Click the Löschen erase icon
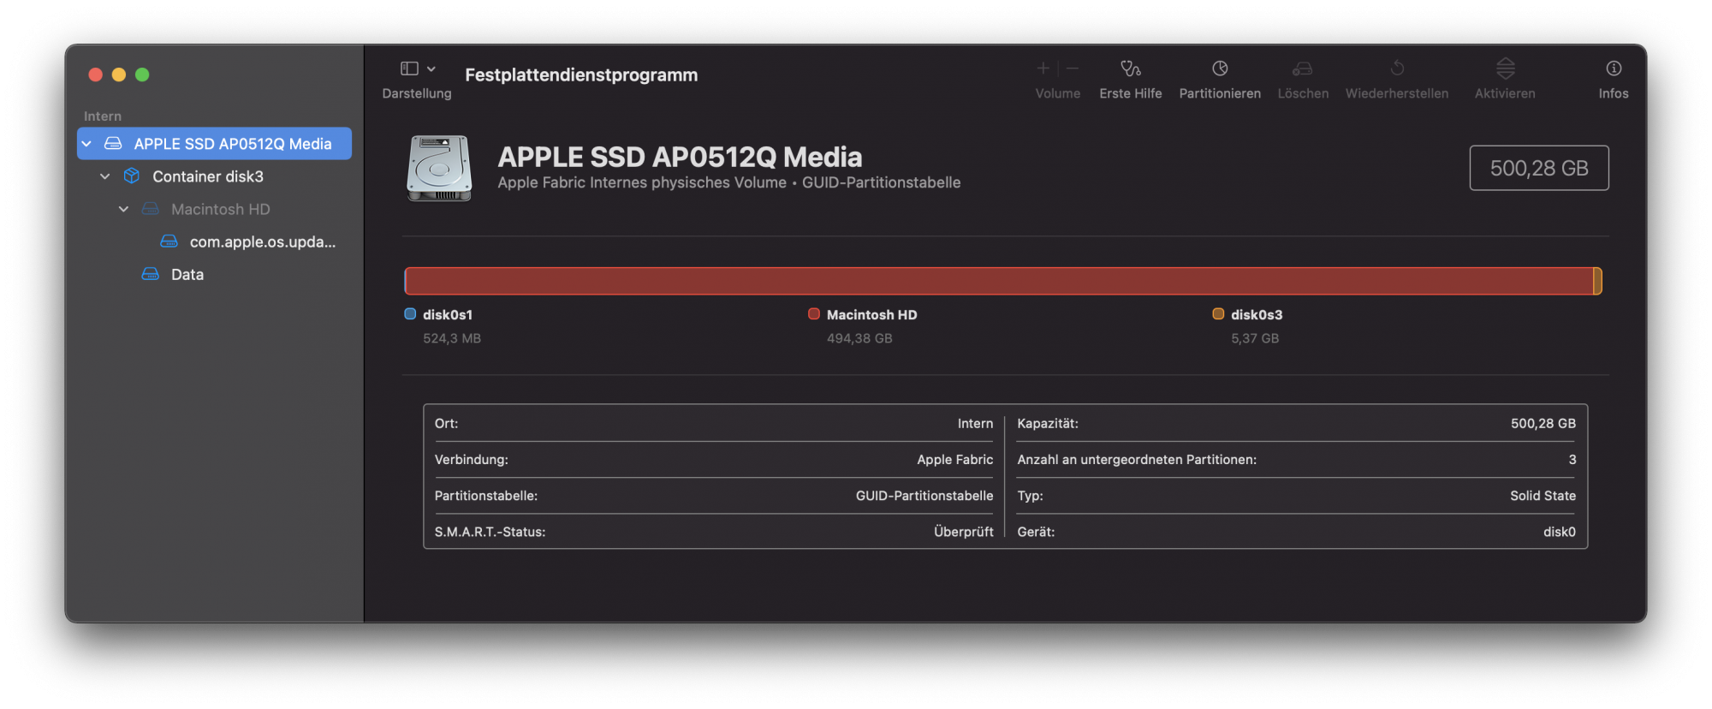The width and height of the screenshot is (1712, 709). pos(1303,69)
